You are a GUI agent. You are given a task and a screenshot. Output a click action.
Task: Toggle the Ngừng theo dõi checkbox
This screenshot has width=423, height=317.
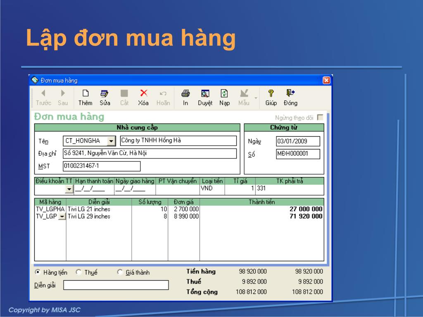tap(320, 118)
